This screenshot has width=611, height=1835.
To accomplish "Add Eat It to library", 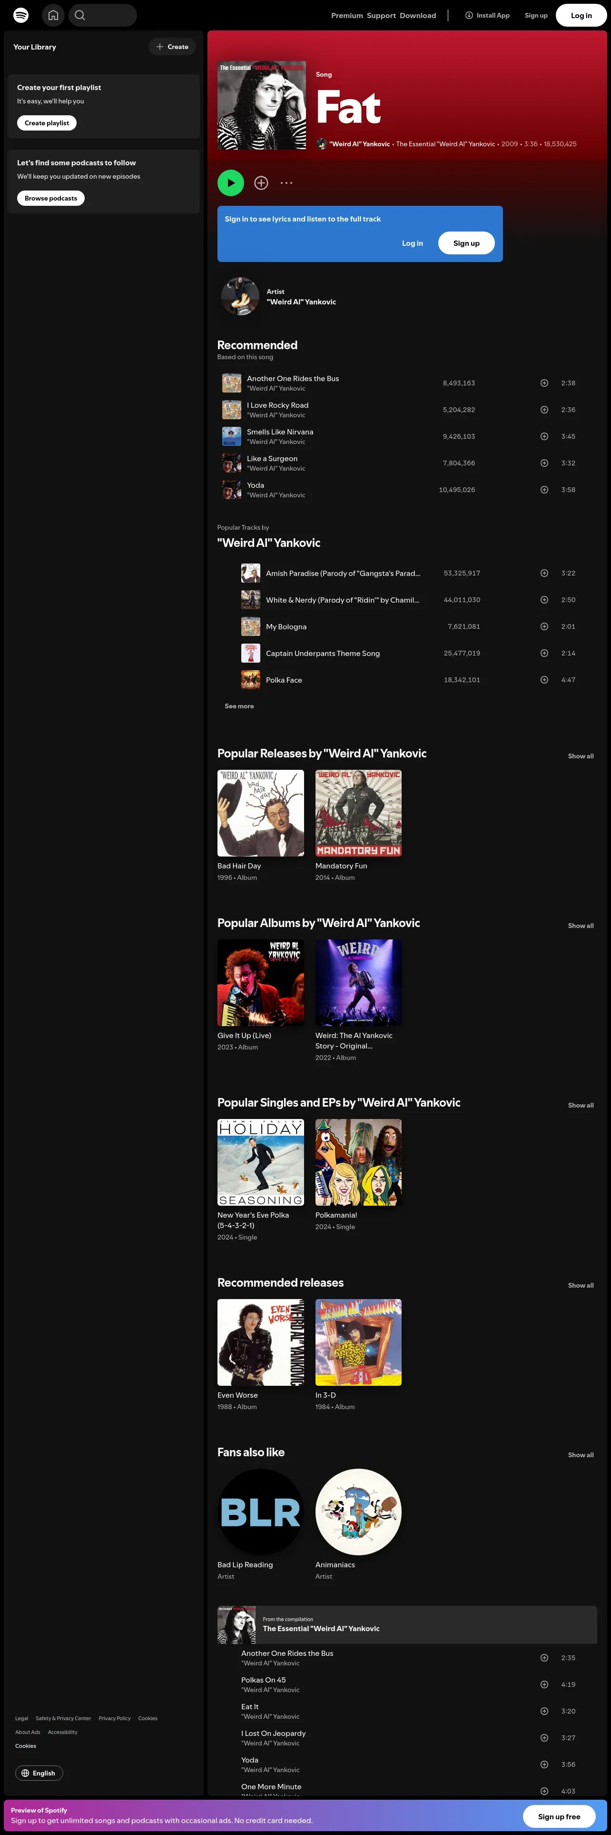I will (544, 1711).
